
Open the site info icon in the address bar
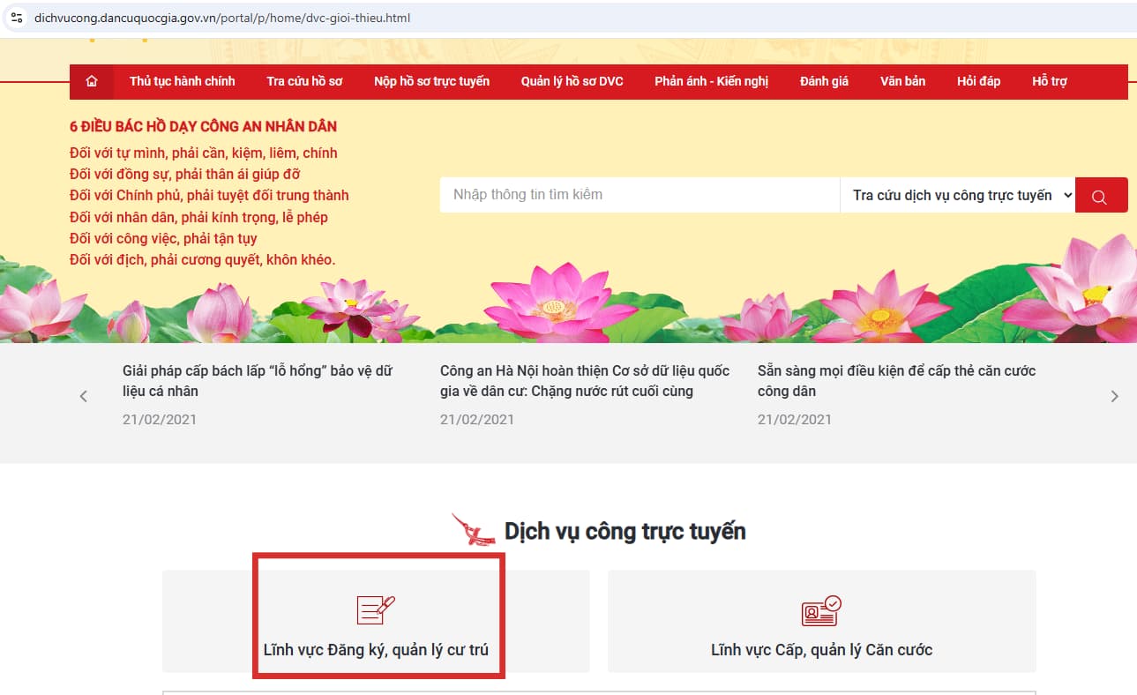[x=16, y=18]
